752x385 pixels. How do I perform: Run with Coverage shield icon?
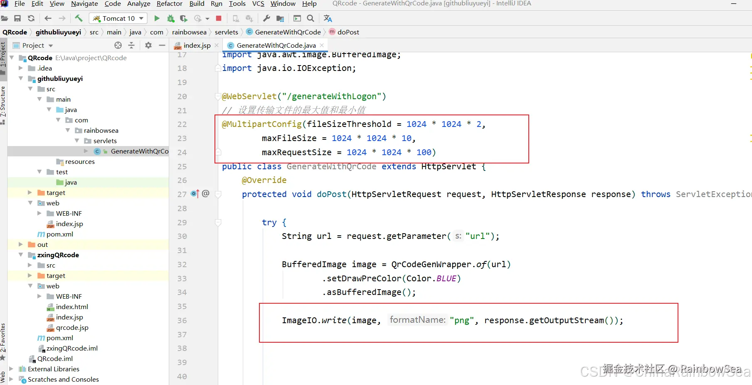184,18
